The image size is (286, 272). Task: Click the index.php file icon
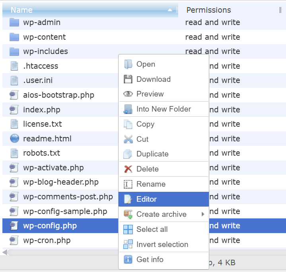(x=14, y=110)
